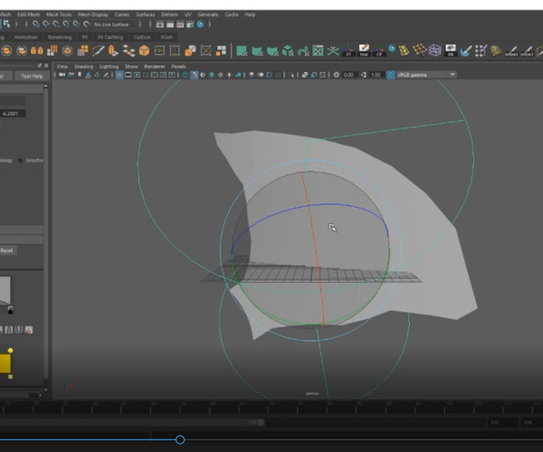This screenshot has height=452, width=543.
Task: Switch to the XGen shelf tab
Action: [x=167, y=37]
